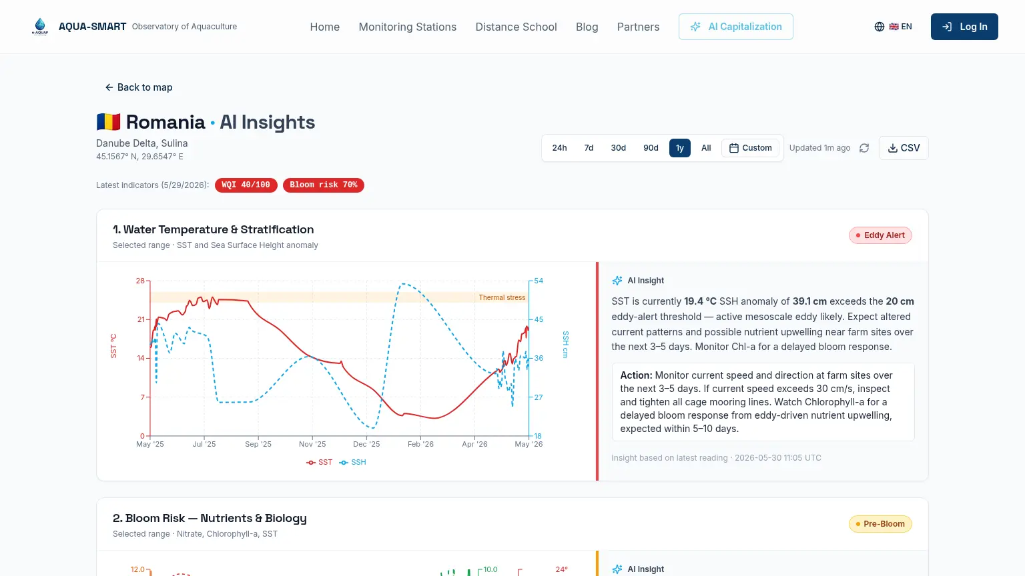Click the Back to map link

point(138,87)
